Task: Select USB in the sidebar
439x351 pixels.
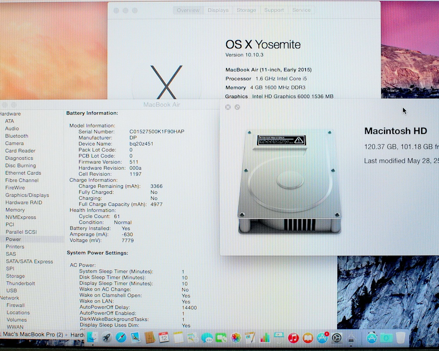Action: pyautogui.click(x=11, y=290)
